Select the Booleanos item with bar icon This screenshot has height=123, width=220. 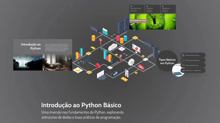(x=193, y=71)
